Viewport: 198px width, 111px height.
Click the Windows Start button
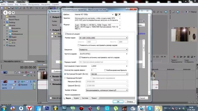point(4,108)
